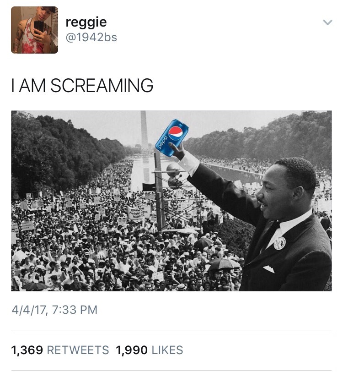This screenshot has height=372, width=343.
Task: Open reggie's profile avatar photo
Action: [x=34, y=30]
